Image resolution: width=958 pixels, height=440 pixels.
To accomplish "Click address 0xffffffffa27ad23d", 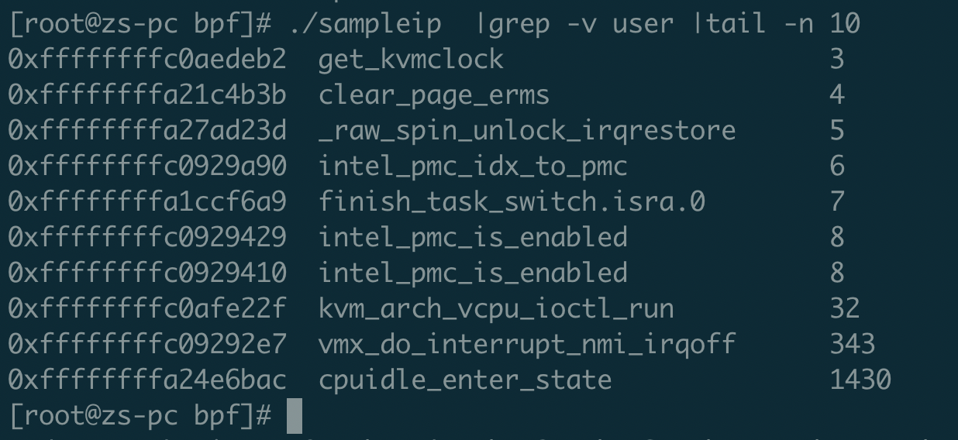I will (147, 131).
